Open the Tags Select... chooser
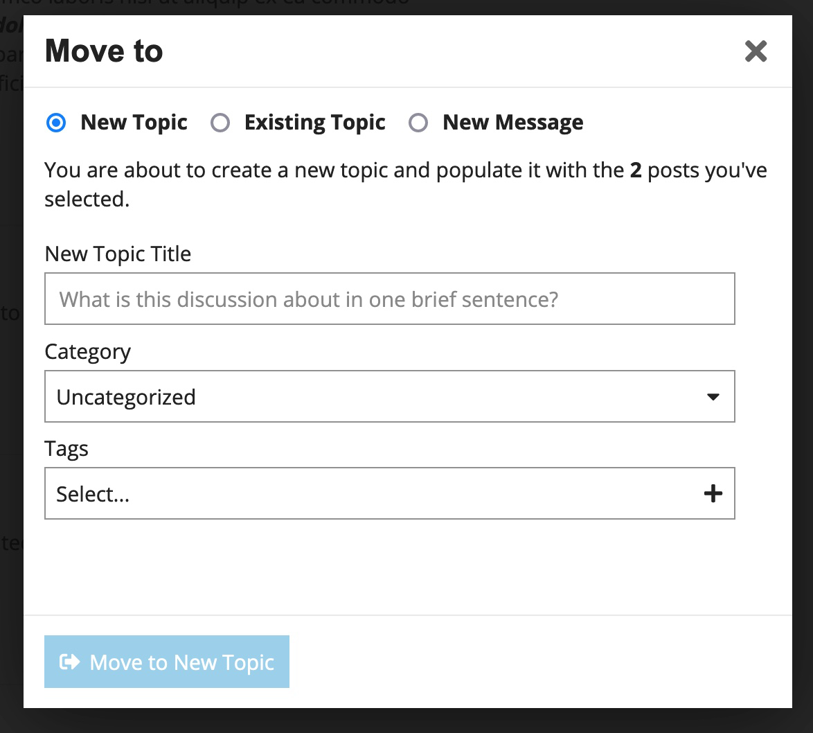The height and width of the screenshot is (733, 813). 374,494
